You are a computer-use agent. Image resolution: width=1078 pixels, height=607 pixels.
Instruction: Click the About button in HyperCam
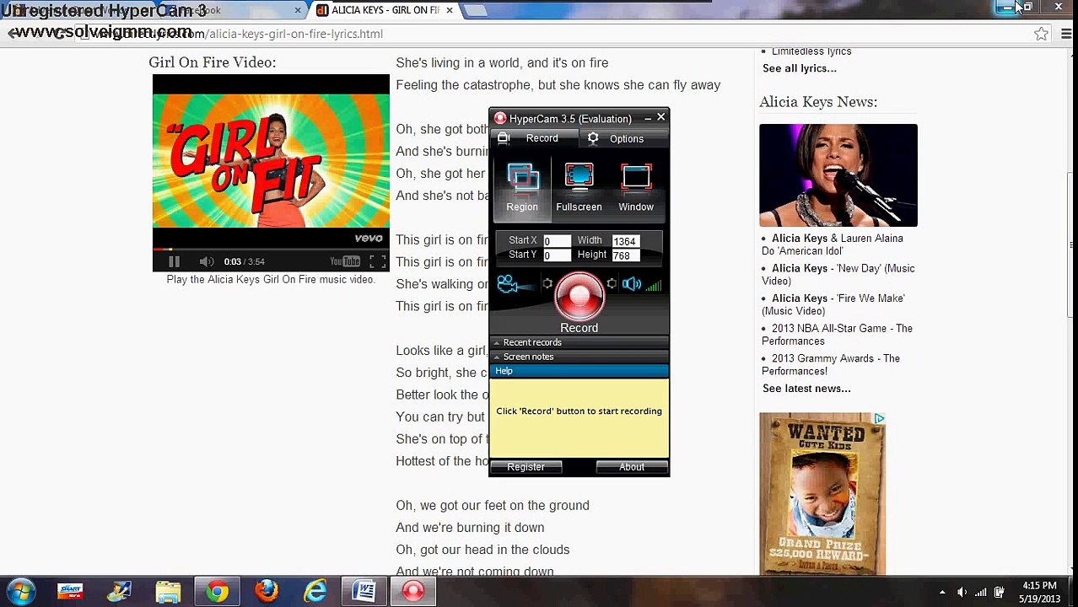point(631,467)
